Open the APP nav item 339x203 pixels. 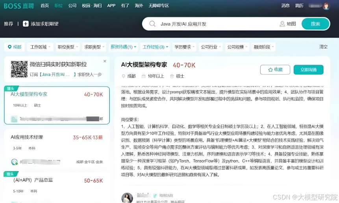click(111, 6)
